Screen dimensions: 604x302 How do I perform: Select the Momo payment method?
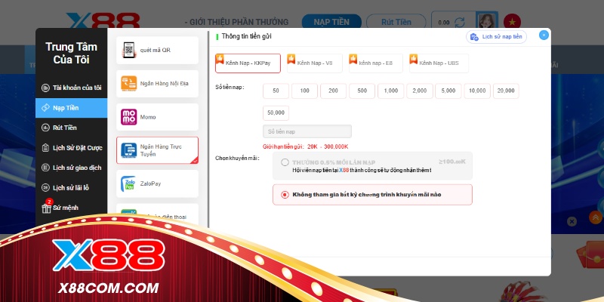click(157, 117)
